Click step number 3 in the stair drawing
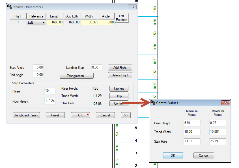The image size is (239, 168). [x=136, y=153]
